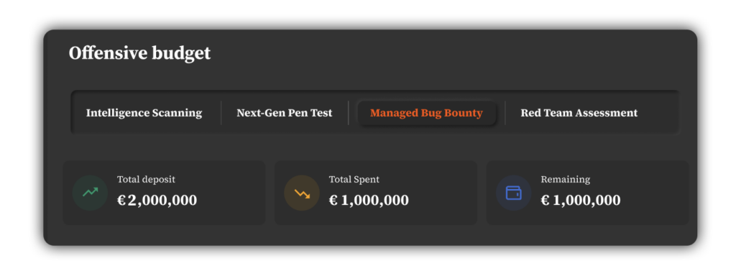Go to the Red Team Assessment tab
Screen dimensions: 736x279
pyautogui.click(x=579, y=113)
